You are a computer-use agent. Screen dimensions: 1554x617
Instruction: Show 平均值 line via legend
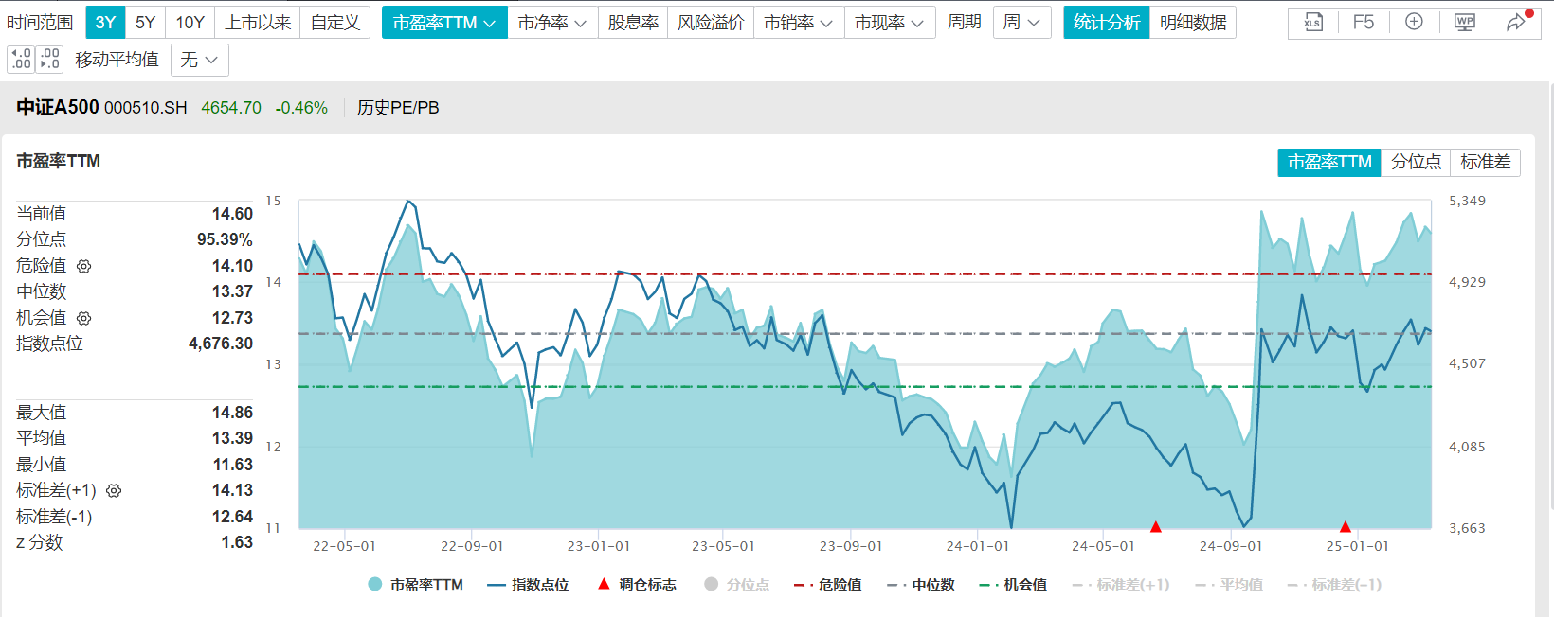[x=1229, y=585]
